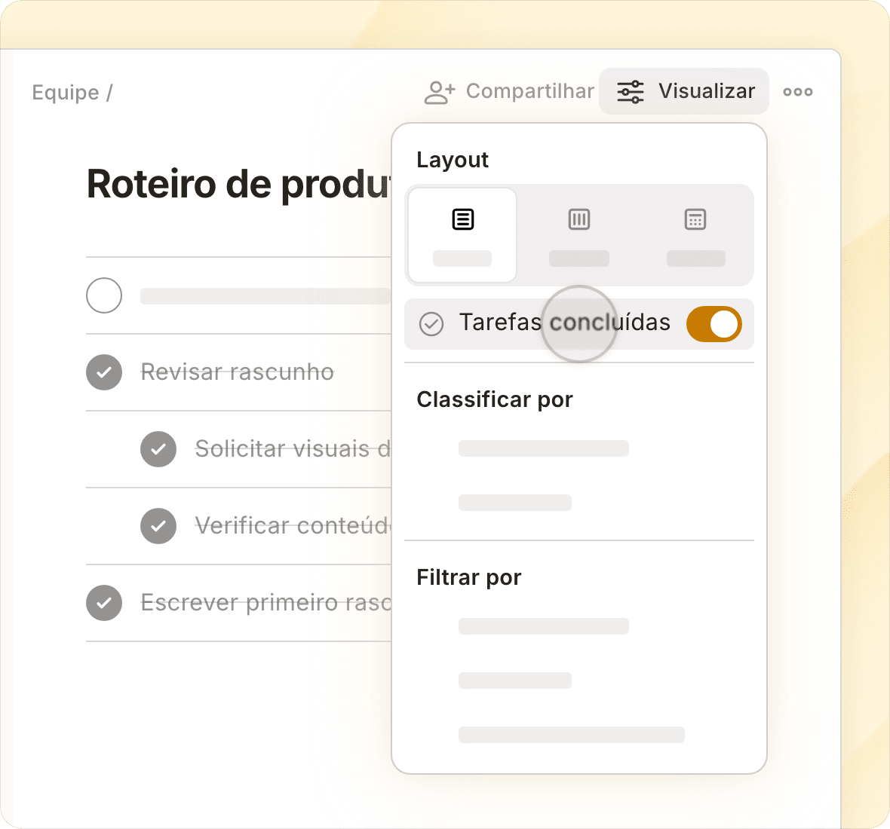Open the Verificar conteúdo task text

(x=293, y=525)
